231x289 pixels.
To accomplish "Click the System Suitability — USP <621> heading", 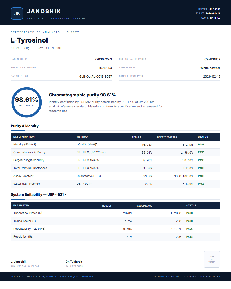I will click(x=38, y=195).
